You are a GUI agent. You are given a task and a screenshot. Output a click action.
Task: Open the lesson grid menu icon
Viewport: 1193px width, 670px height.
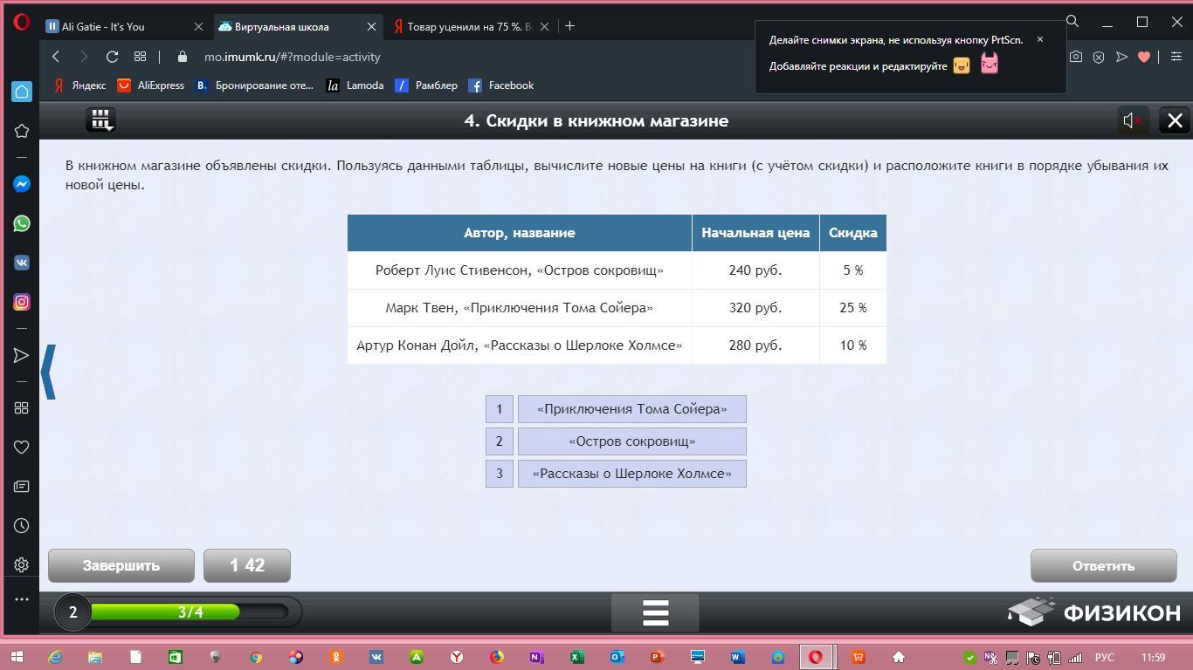click(101, 120)
